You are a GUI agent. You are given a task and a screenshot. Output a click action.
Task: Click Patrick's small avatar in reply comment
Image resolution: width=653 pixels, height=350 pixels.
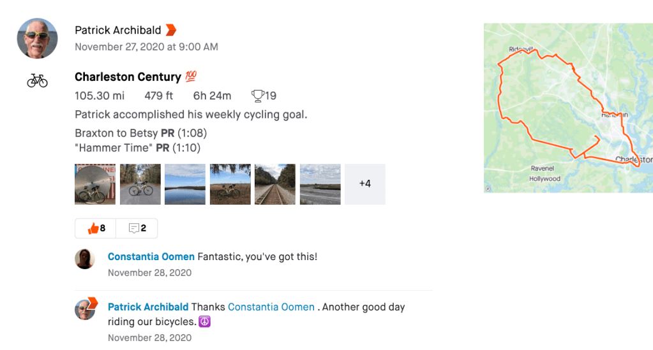[x=85, y=309]
